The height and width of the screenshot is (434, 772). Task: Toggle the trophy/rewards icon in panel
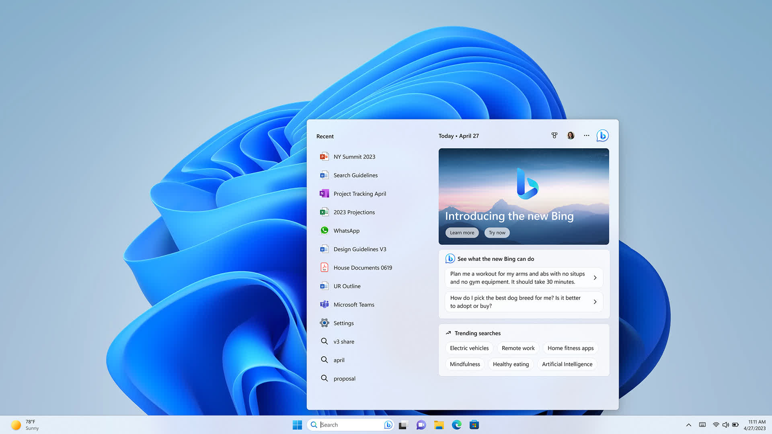554,135
